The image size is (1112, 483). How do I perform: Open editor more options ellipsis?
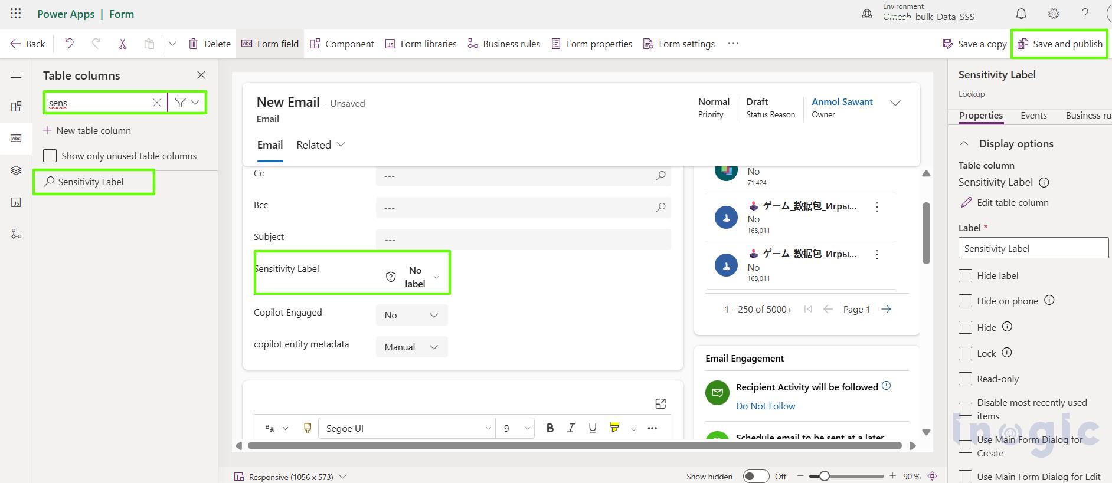tap(652, 428)
